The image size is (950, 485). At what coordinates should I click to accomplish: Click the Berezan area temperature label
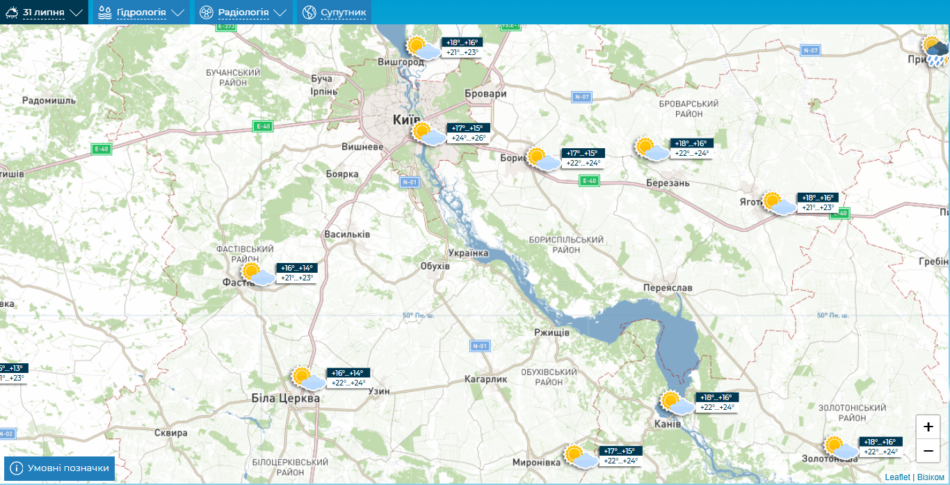click(691, 148)
